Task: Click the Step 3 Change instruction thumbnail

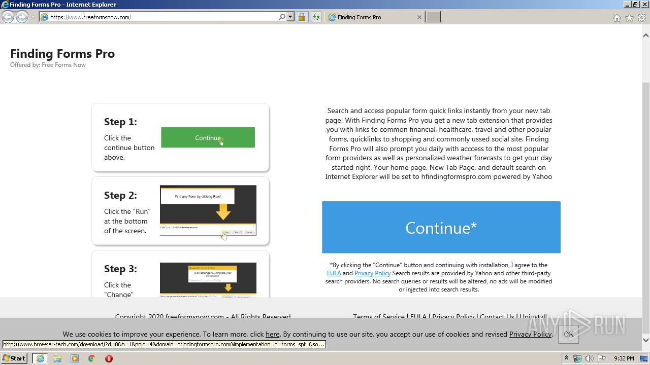Action: [x=208, y=280]
